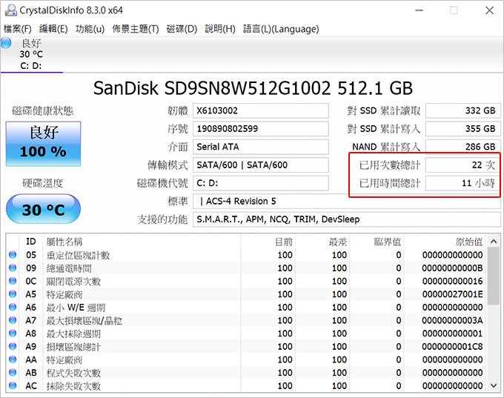Close the CrystalDiskInfo window
This screenshot has width=504, height=398.
[x=489, y=10]
